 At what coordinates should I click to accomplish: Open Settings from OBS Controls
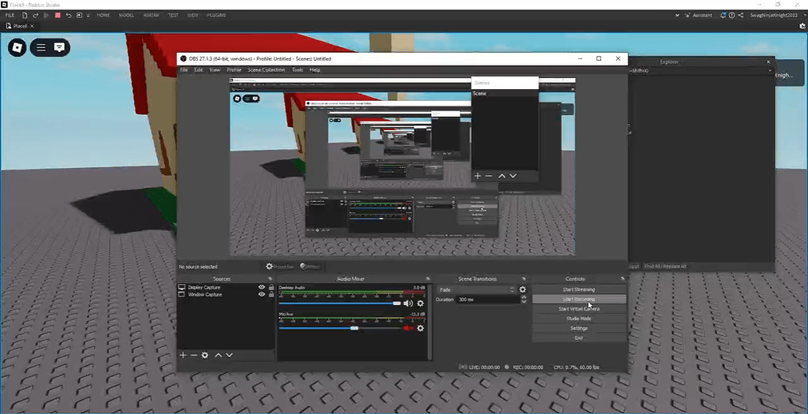(x=578, y=329)
